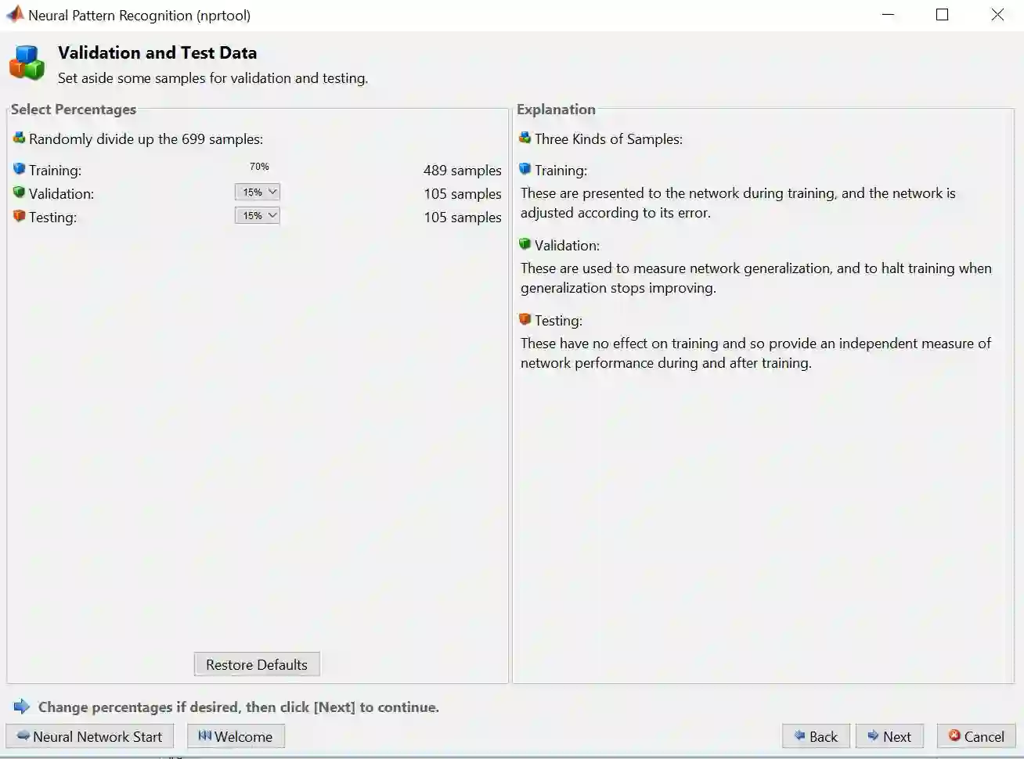Click the Three Kinds of Samples icon
Image resolution: width=1024 pixels, height=759 pixels.
(525, 138)
